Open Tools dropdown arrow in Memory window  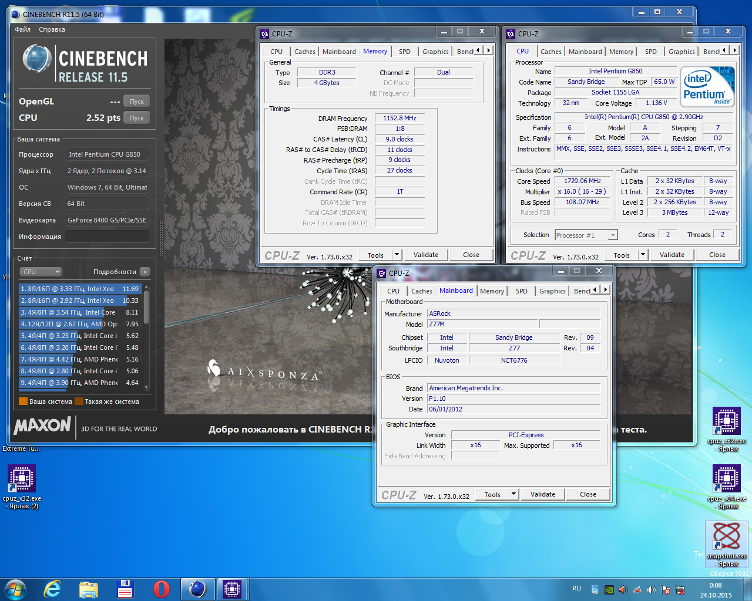397,255
